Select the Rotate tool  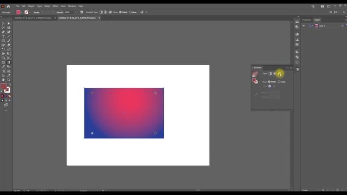(3, 49)
